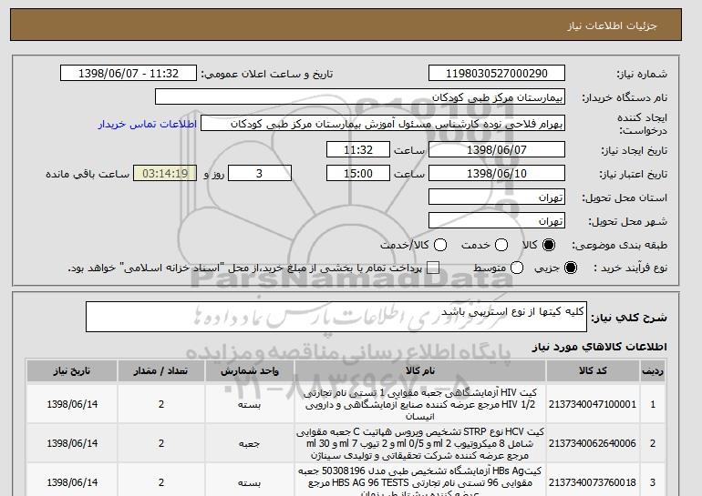This screenshot has width=702, height=496.
Task: Click the delivery city field تهران
Action: (497, 221)
